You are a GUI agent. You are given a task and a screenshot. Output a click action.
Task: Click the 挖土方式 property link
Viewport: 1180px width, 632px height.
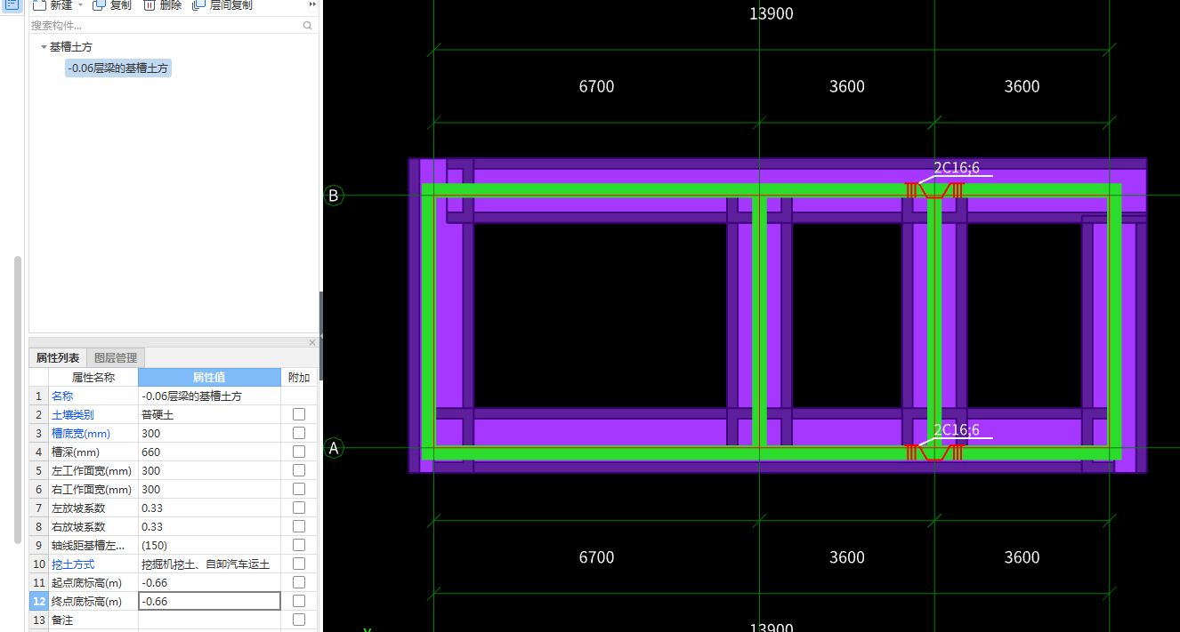point(73,564)
